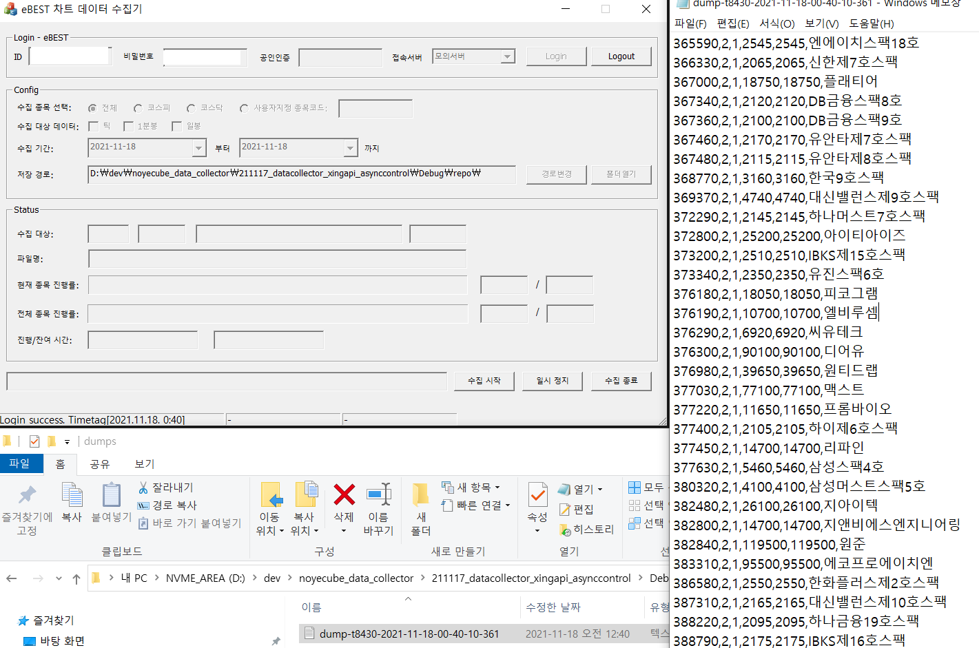Click the Open (열기) icon in the ribbon
Screen dimensions: 979x648
coord(564,489)
